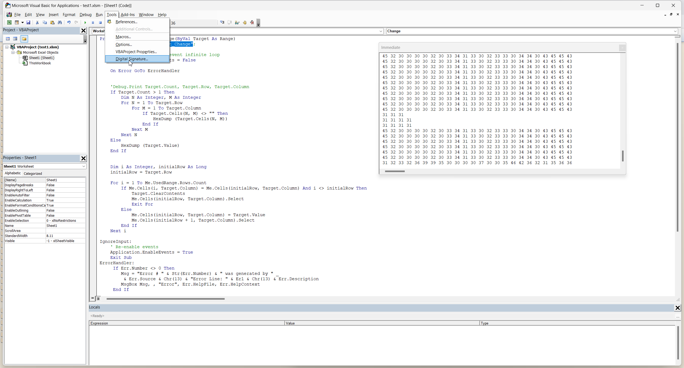Choose Options... from the Tools menu
This screenshot has width=684, height=368.
tap(123, 45)
